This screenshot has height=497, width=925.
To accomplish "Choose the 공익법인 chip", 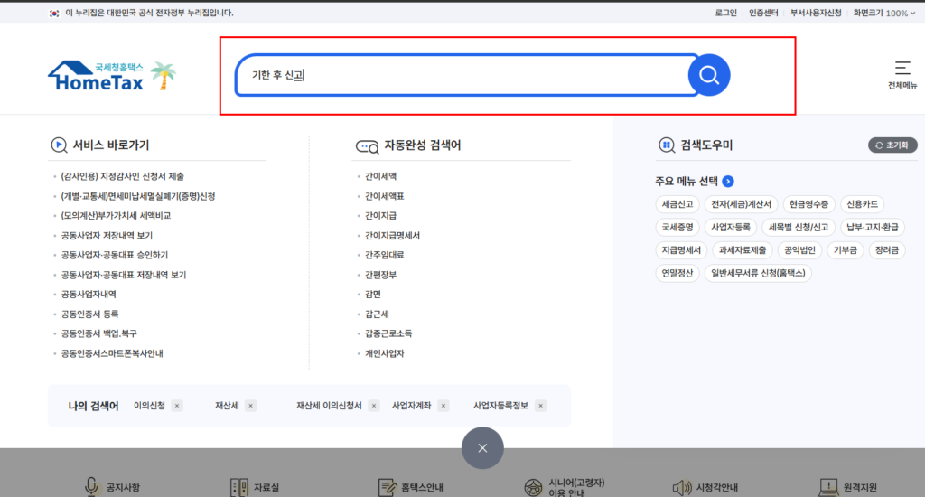I will (x=799, y=250).
